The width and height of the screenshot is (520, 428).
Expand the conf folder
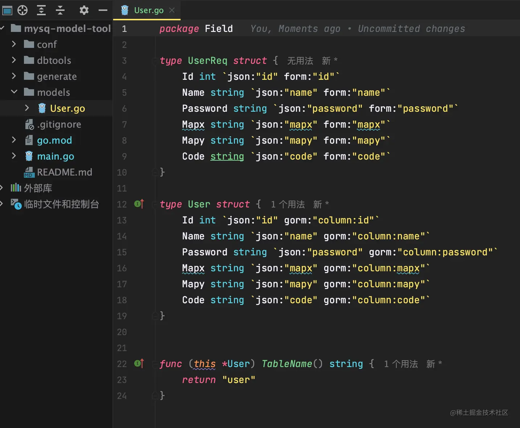tap(14, 44)
